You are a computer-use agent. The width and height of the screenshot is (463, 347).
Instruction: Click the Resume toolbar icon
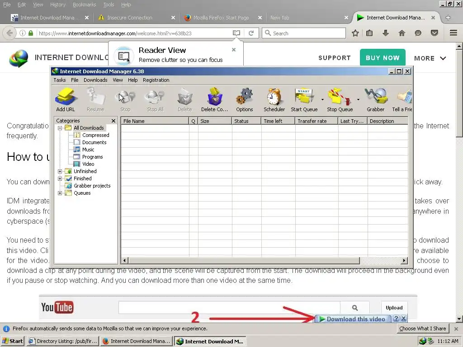click(95, 99)
